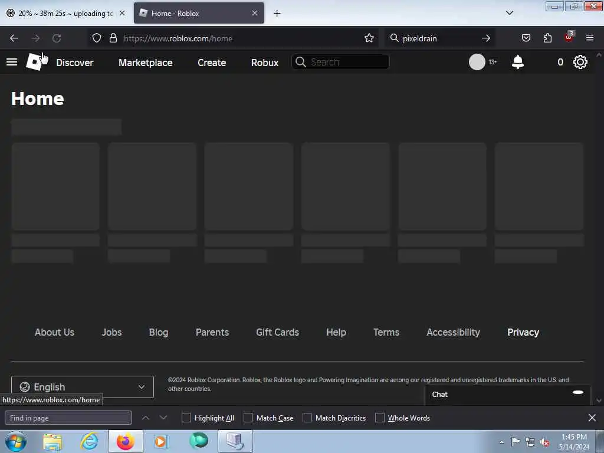Open the Discover page
The image size is (604, 453).
pyautogui.click(x=75, y=63)
